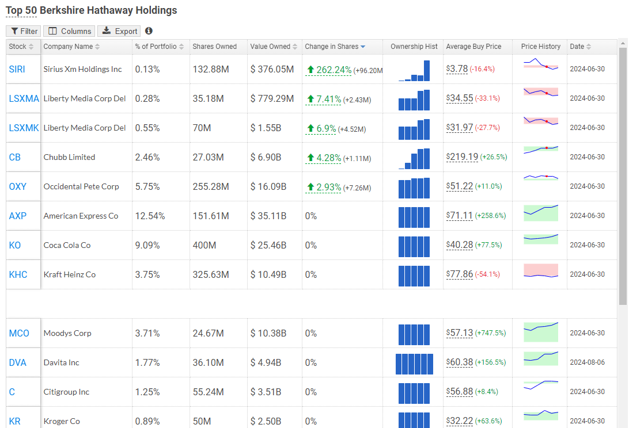Click average buy price $3.78 for SIRI
Screen dimensions: 629x428
pos(457,69)
